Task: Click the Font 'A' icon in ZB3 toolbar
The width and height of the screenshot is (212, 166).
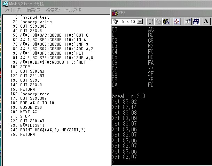Action: [206, 21]
